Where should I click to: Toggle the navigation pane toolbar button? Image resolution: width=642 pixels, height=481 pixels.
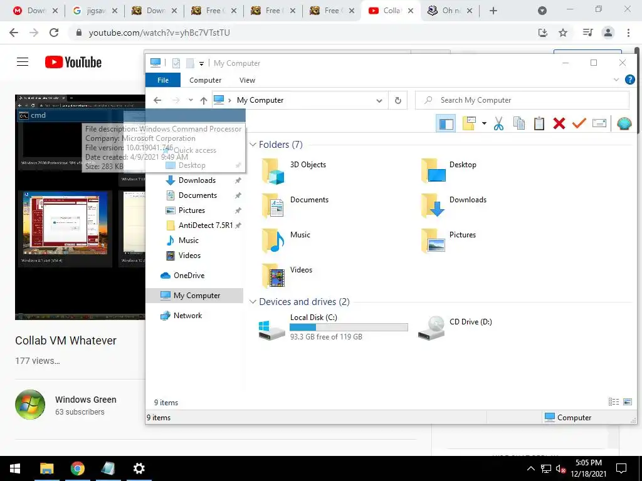coord(446,123)
